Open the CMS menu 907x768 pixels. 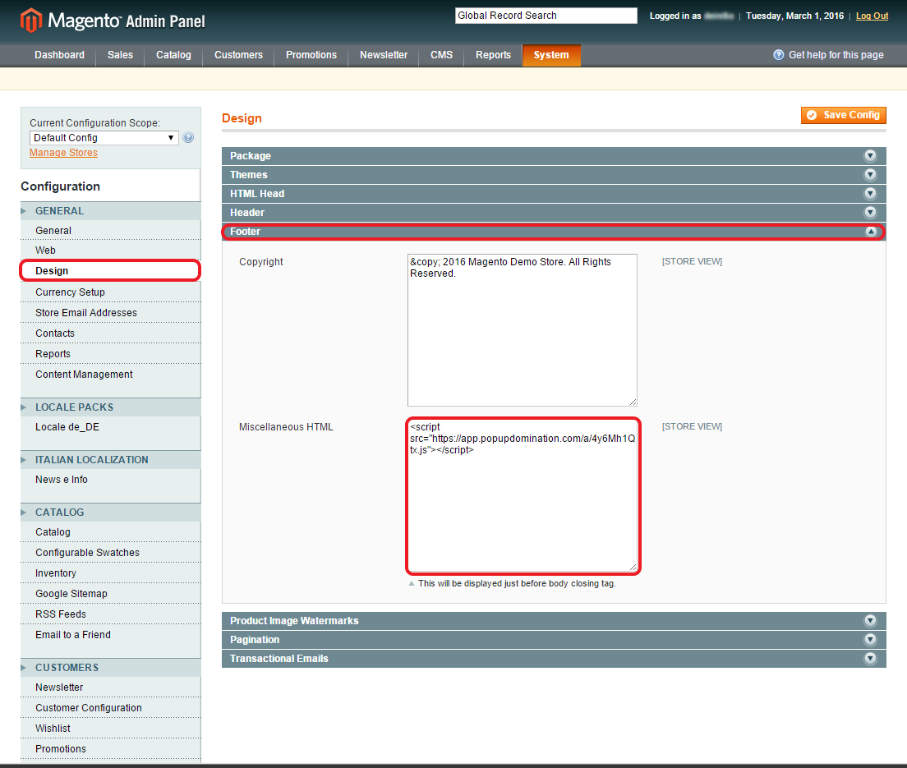(441, 55)
